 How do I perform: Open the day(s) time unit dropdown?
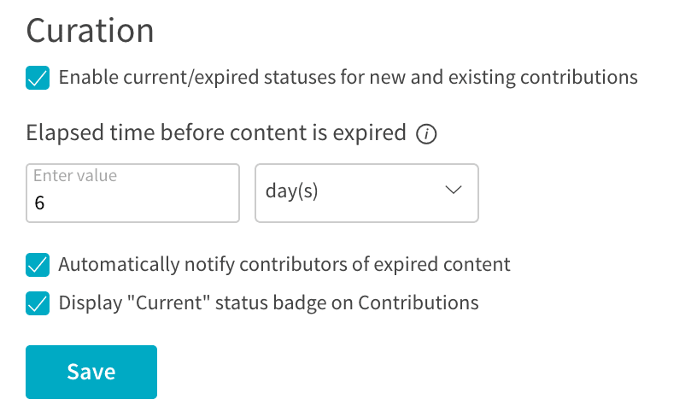366,193
